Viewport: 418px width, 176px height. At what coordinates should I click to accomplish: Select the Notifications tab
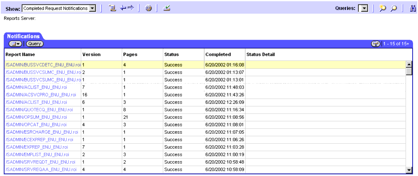23,36
